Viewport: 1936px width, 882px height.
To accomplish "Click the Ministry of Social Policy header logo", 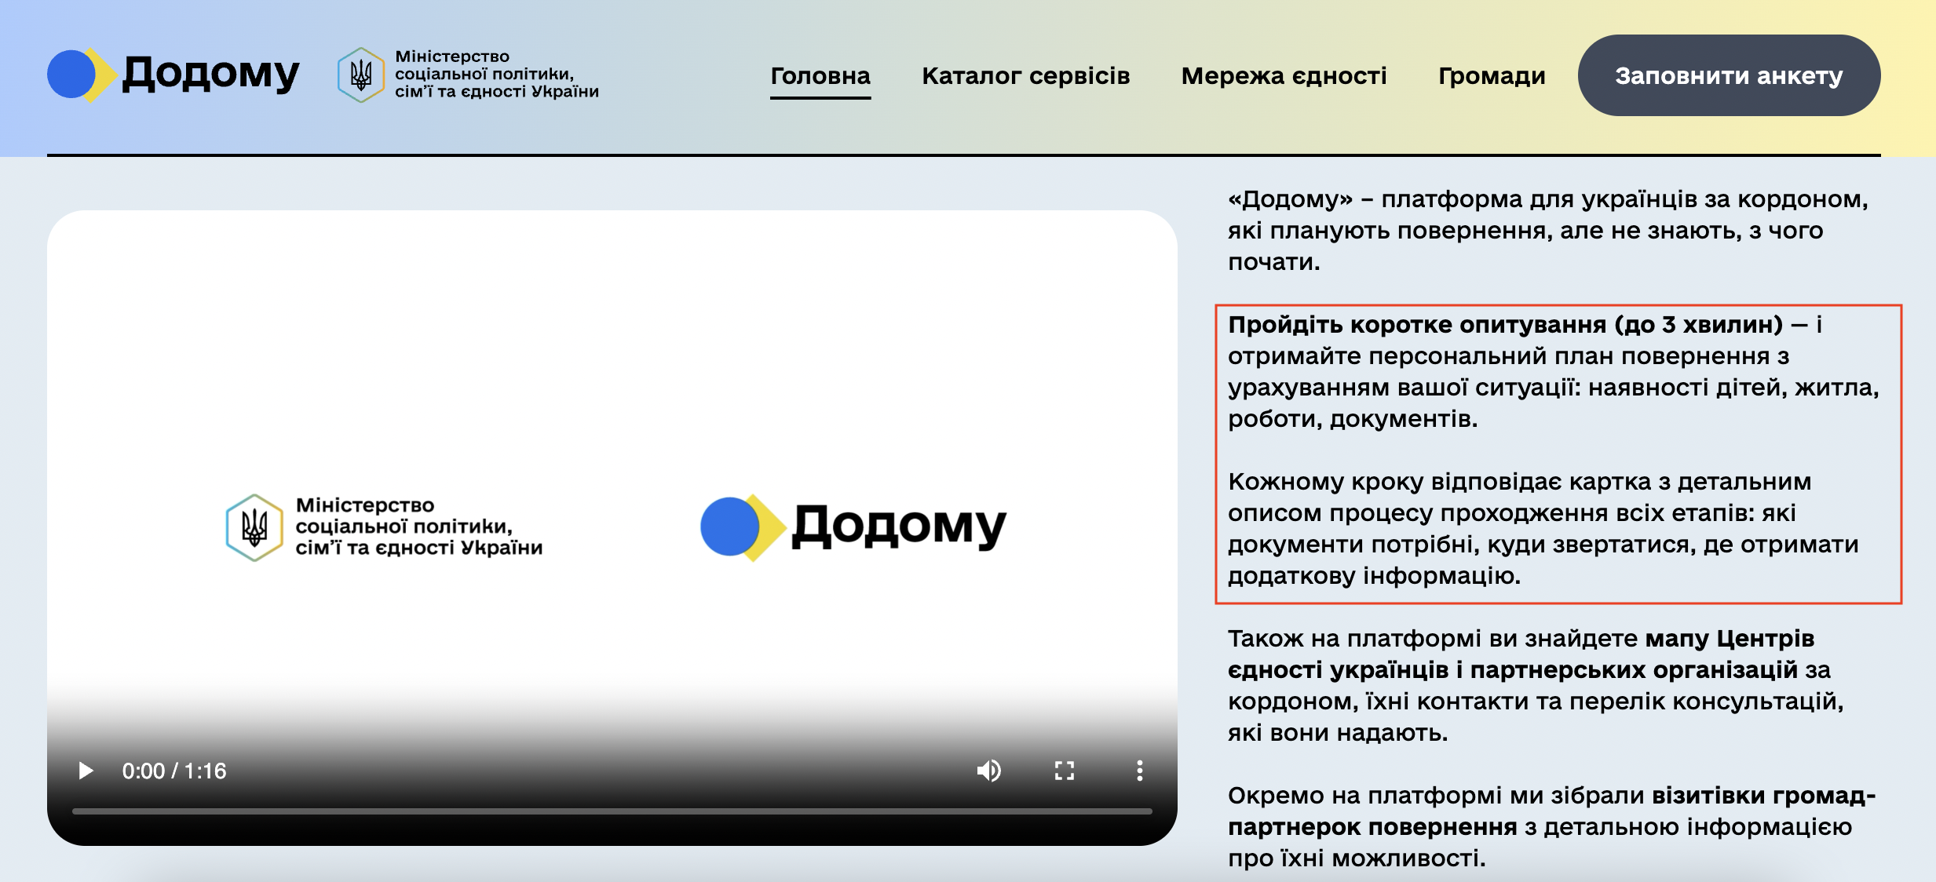I will pos(468,75).
